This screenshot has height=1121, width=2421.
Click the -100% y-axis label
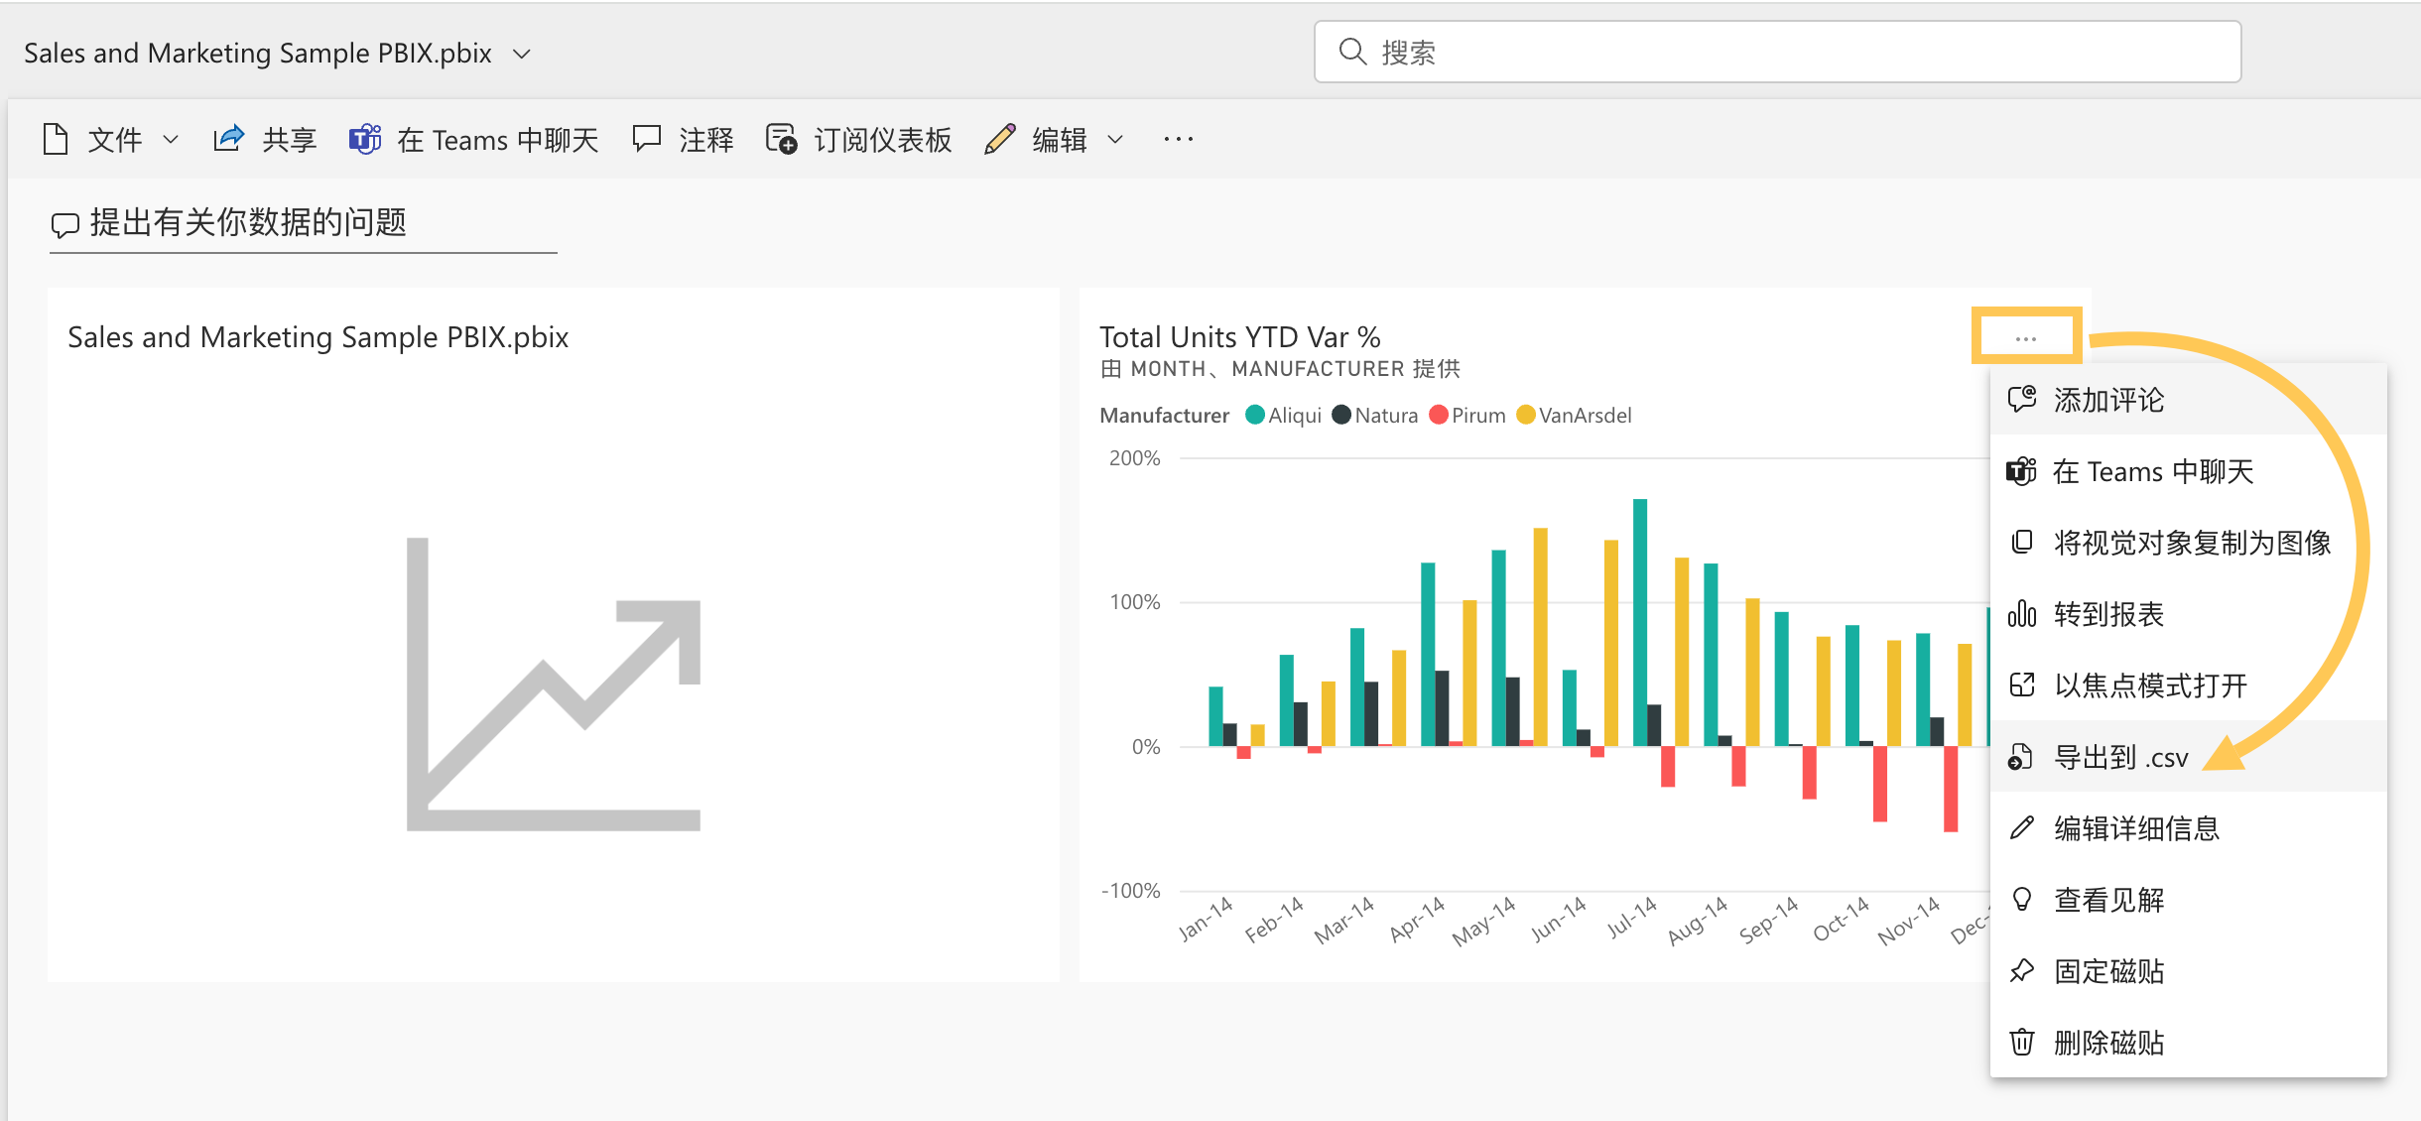1130,891
